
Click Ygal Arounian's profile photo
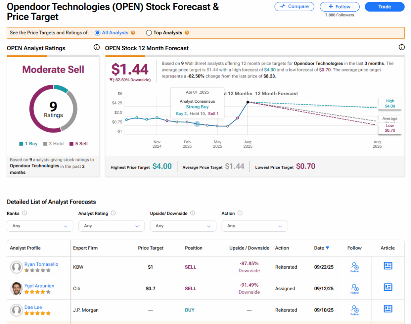[x=16, y=289]
